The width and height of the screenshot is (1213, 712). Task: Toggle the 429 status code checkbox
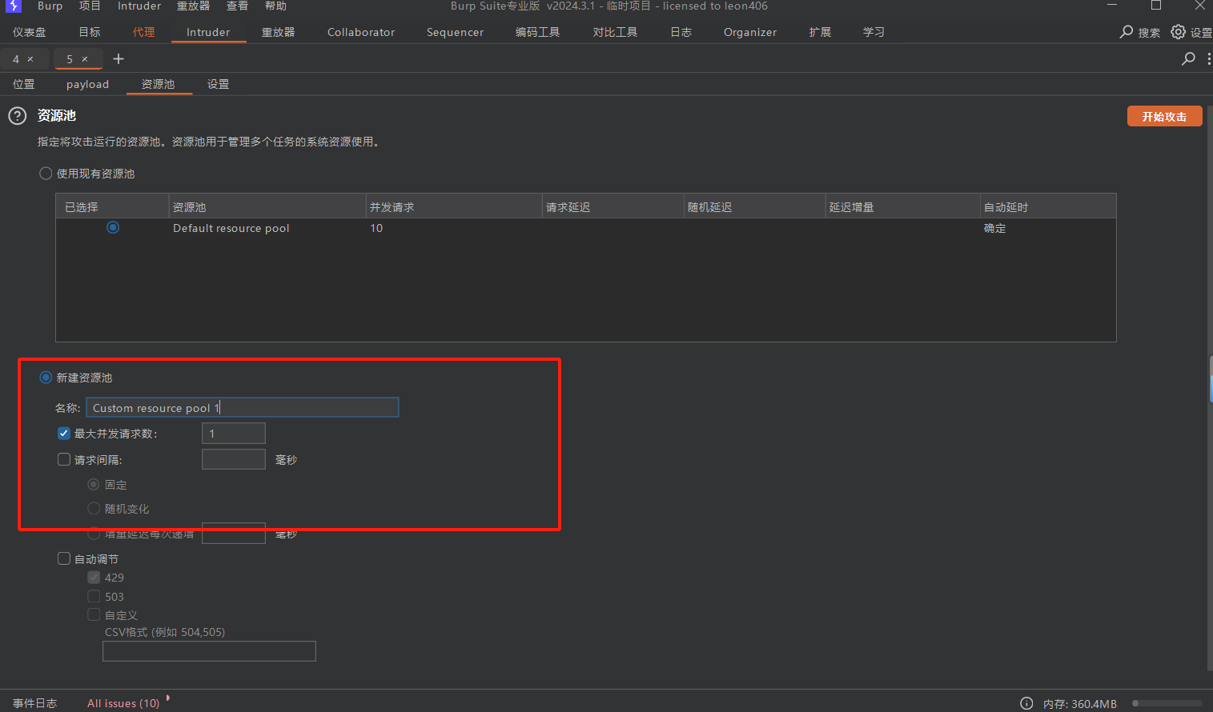[x=94, y=578]
